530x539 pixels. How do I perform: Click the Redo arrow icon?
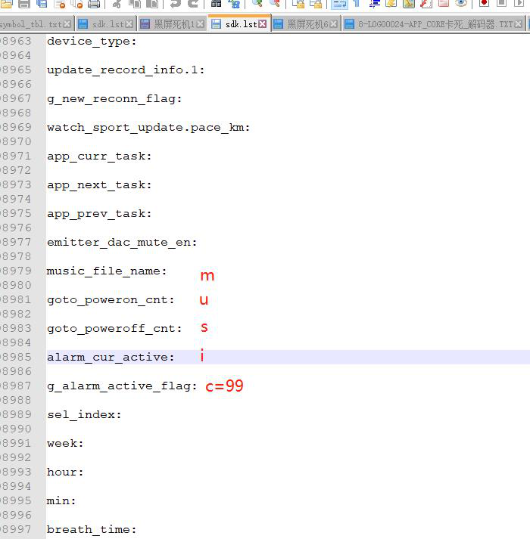tap(193, 4)
